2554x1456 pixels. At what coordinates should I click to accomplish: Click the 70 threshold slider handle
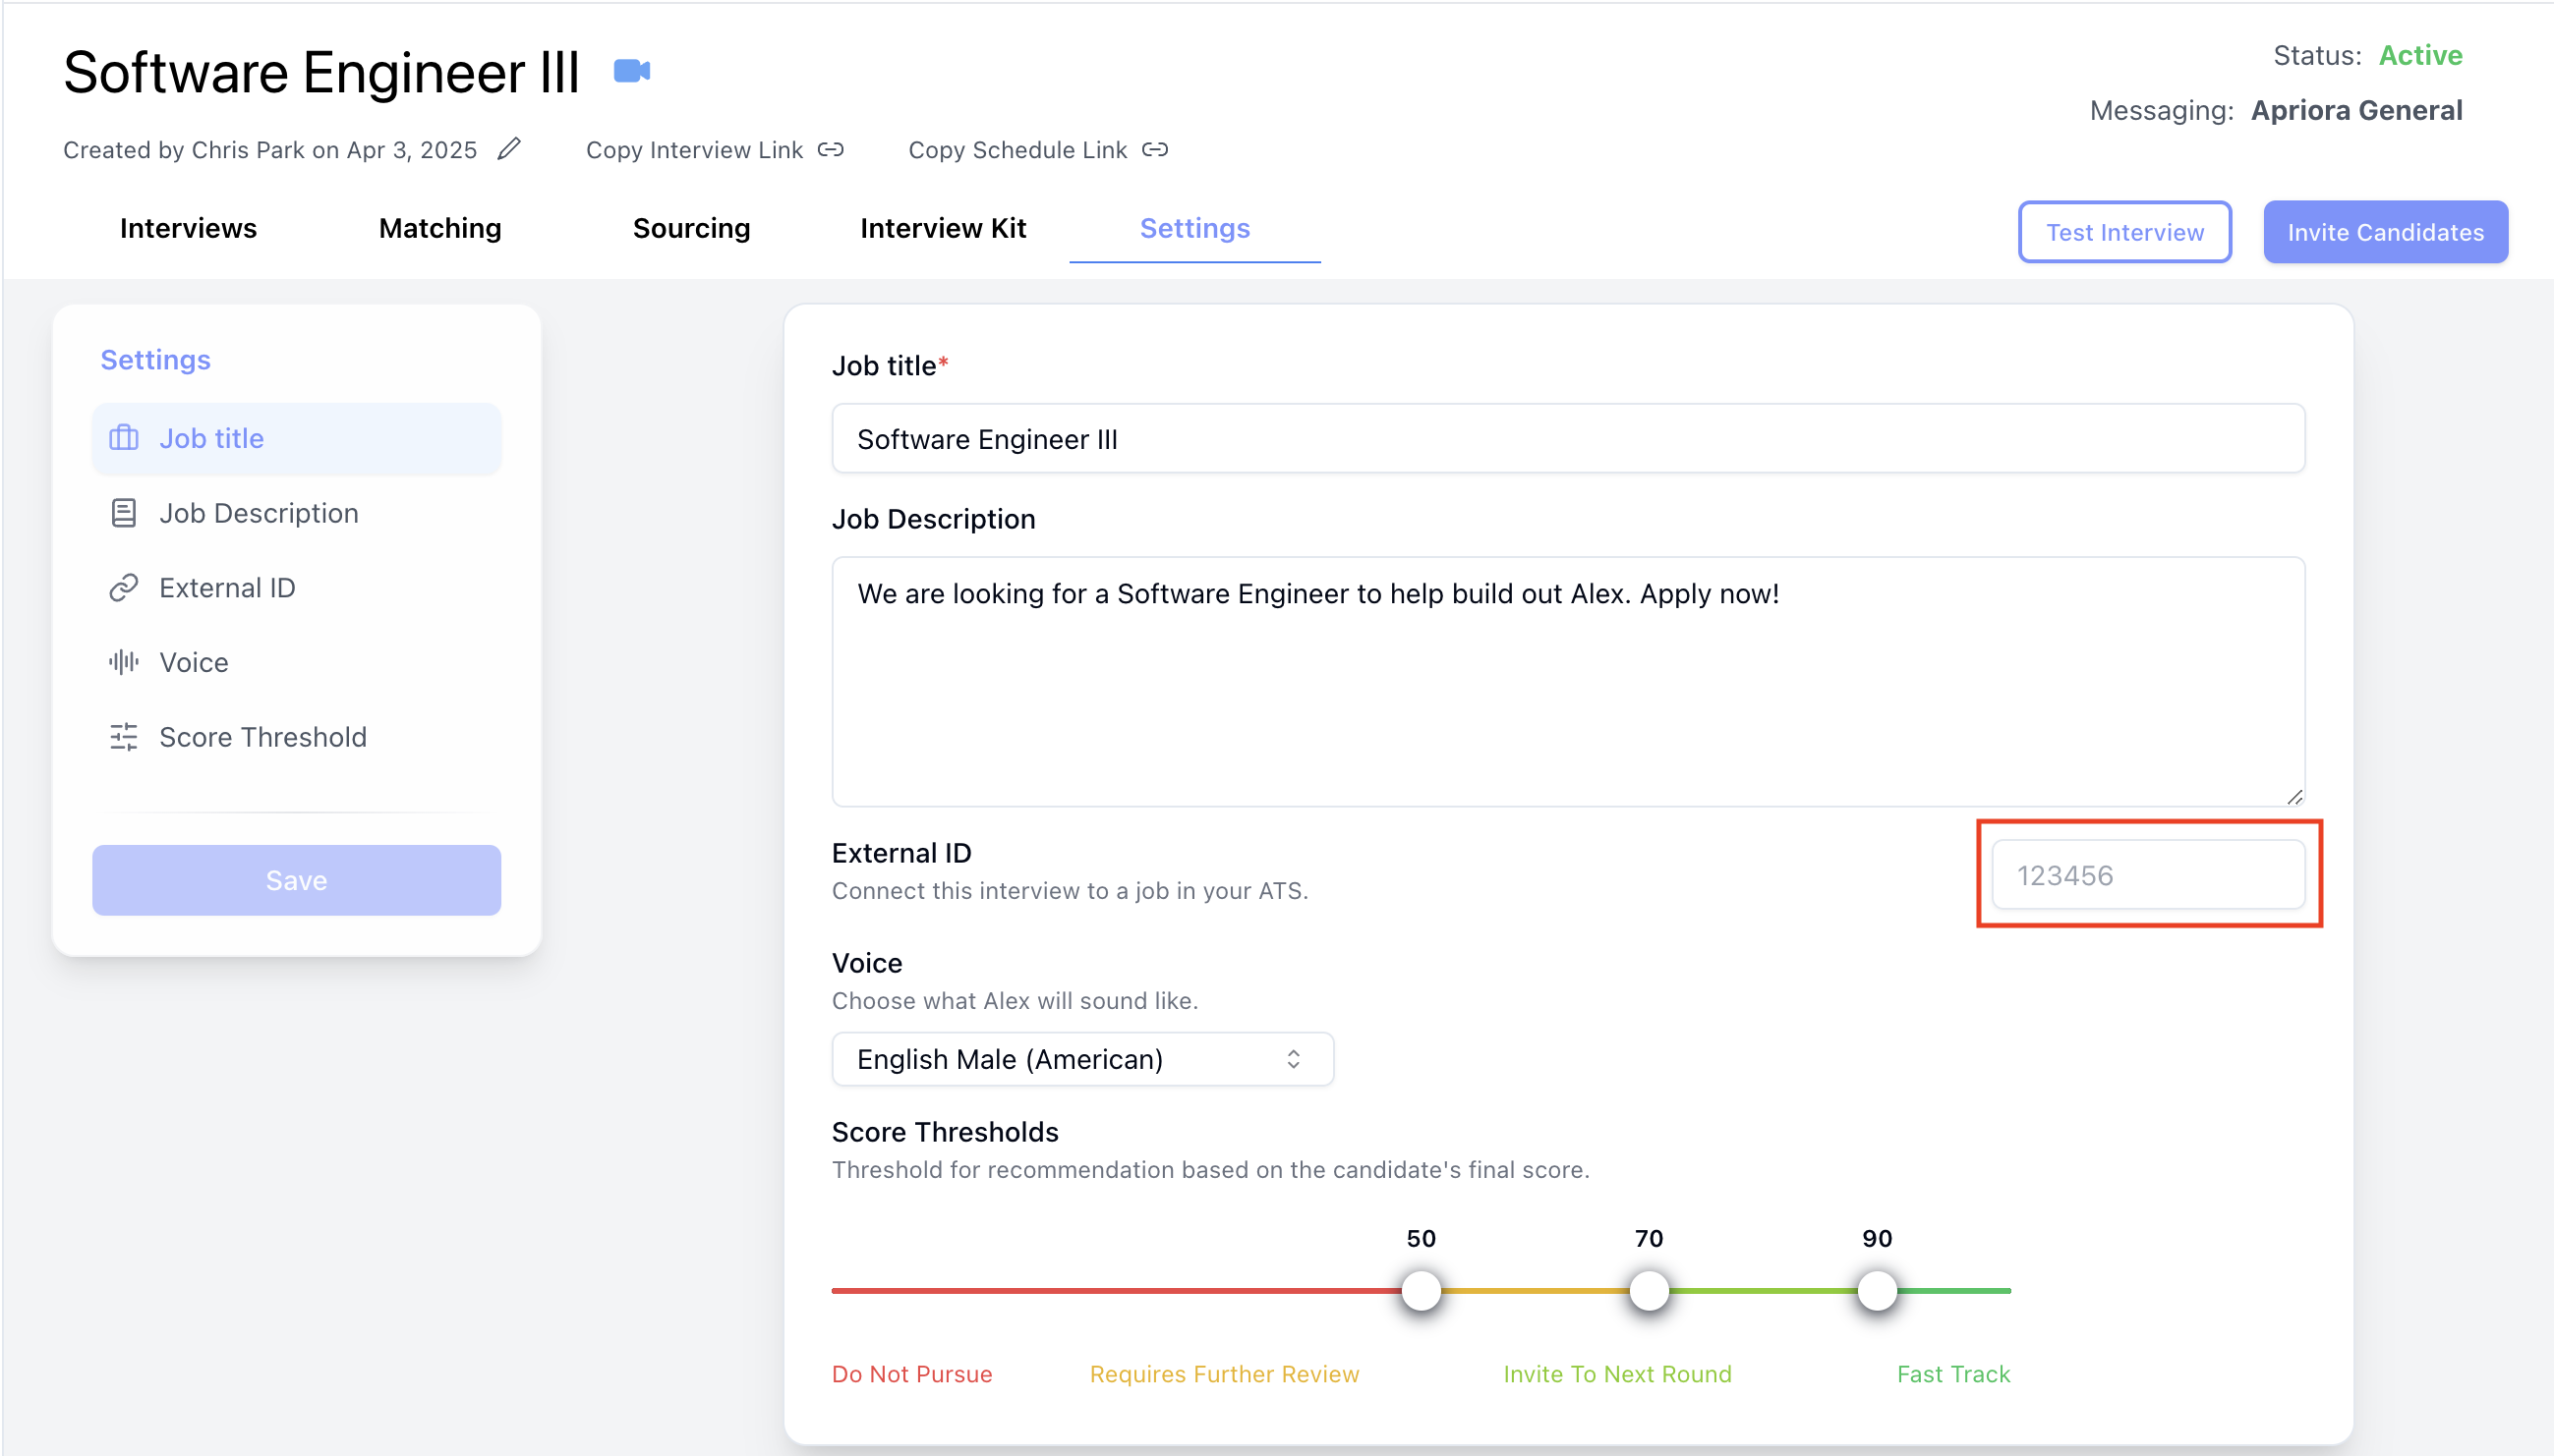[x=1649, y=1290]
